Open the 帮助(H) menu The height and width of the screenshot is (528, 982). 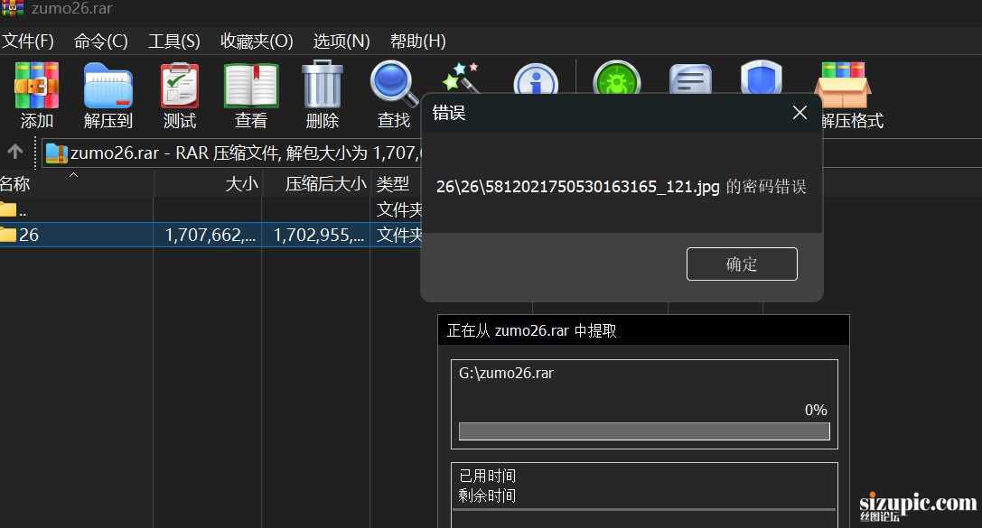pos(418,41)
